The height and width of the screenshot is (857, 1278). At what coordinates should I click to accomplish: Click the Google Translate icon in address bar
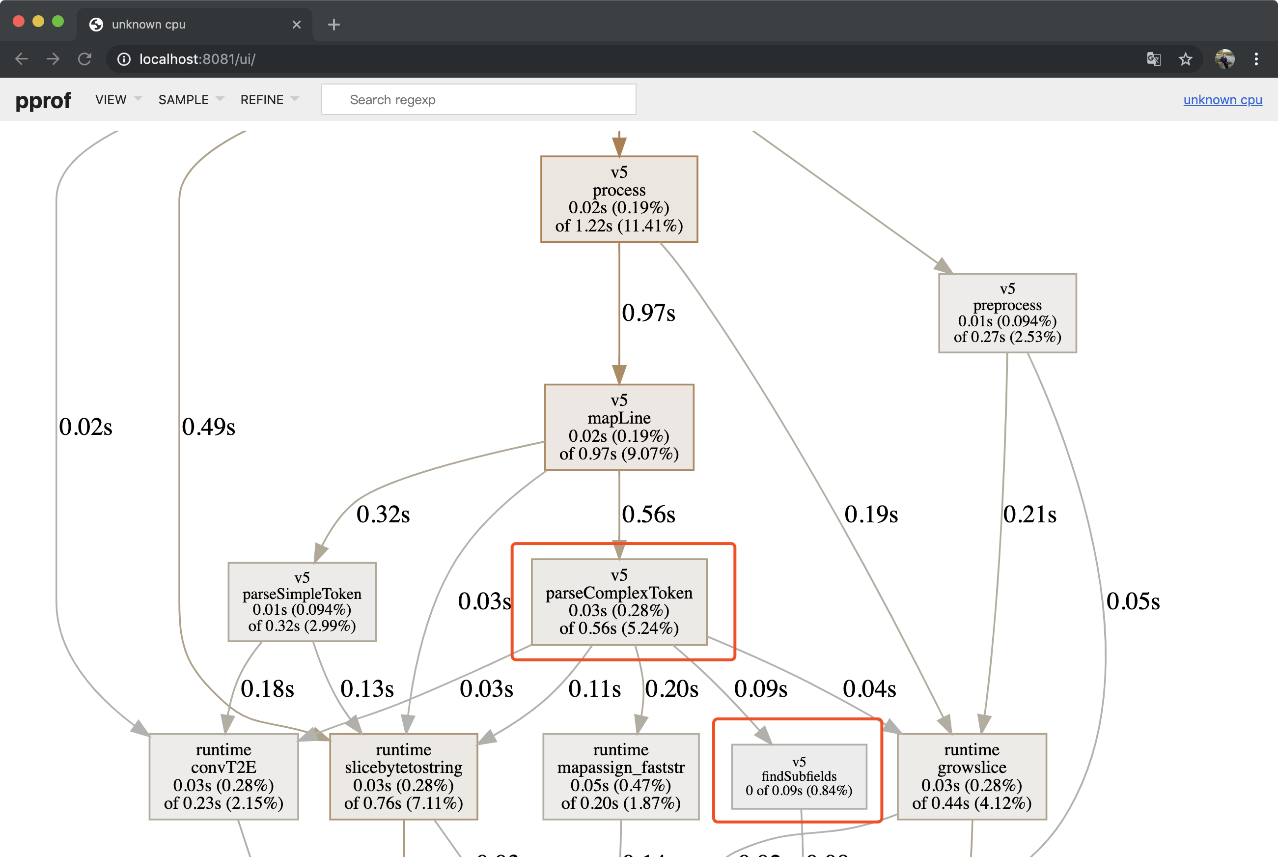[x=1154, y=59]
